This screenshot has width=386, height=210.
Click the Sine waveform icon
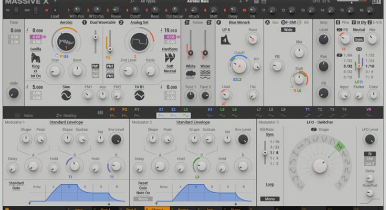(x=66, y=95)
